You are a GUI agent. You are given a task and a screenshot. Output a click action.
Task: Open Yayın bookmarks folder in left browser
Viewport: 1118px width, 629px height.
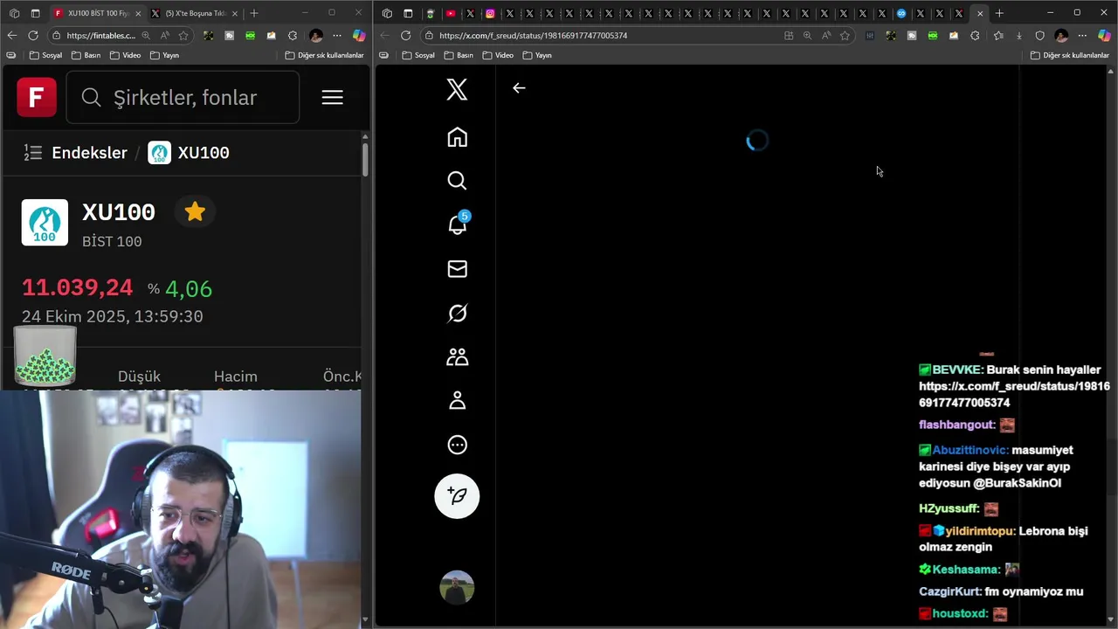coord(164,55)
